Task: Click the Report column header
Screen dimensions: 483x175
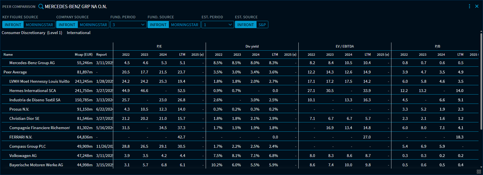Action: (x=101, y=55)
